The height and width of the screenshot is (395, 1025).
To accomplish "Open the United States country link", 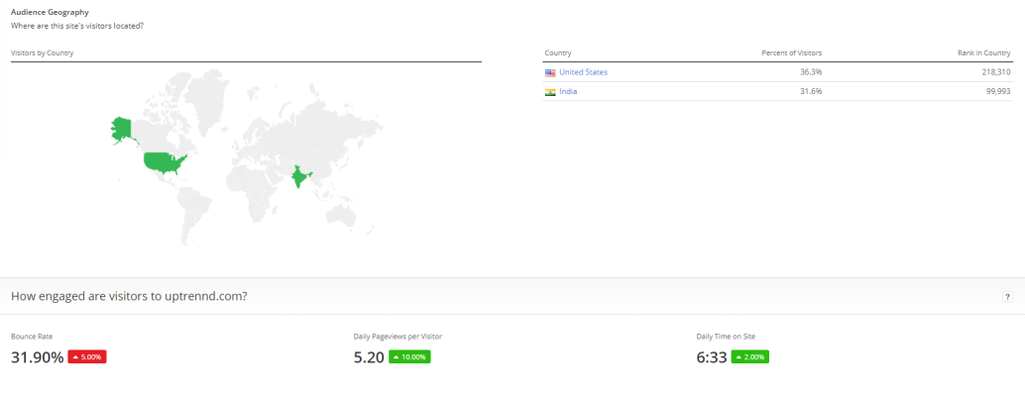I will (x=583, y=72).
